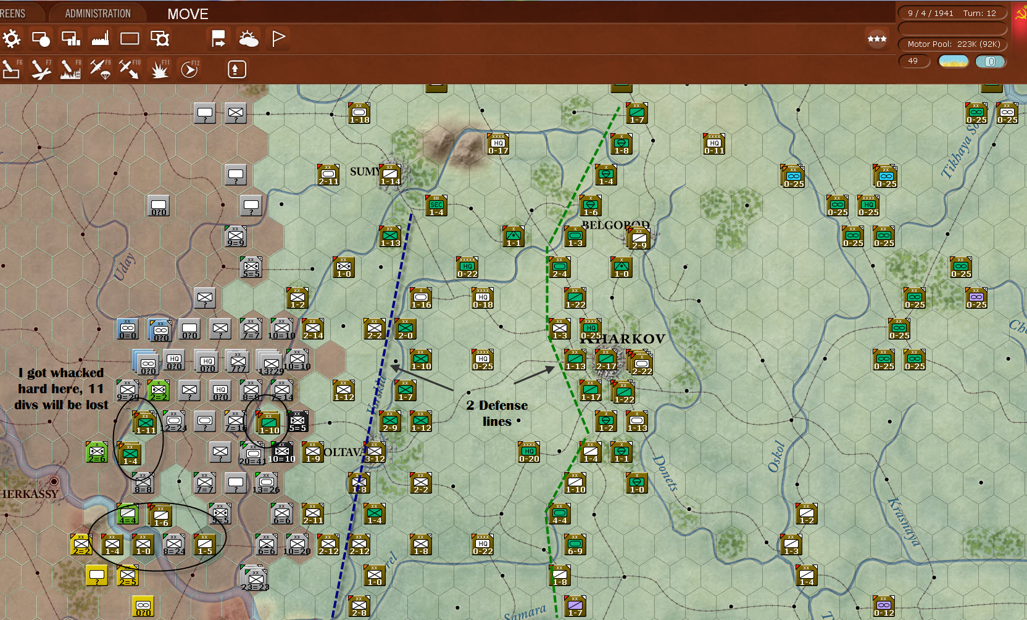Select the 1-16 mechanized unit
The height and width of the screenshot is (620, 1027).
pyautogui.click(x=421, y=298)
